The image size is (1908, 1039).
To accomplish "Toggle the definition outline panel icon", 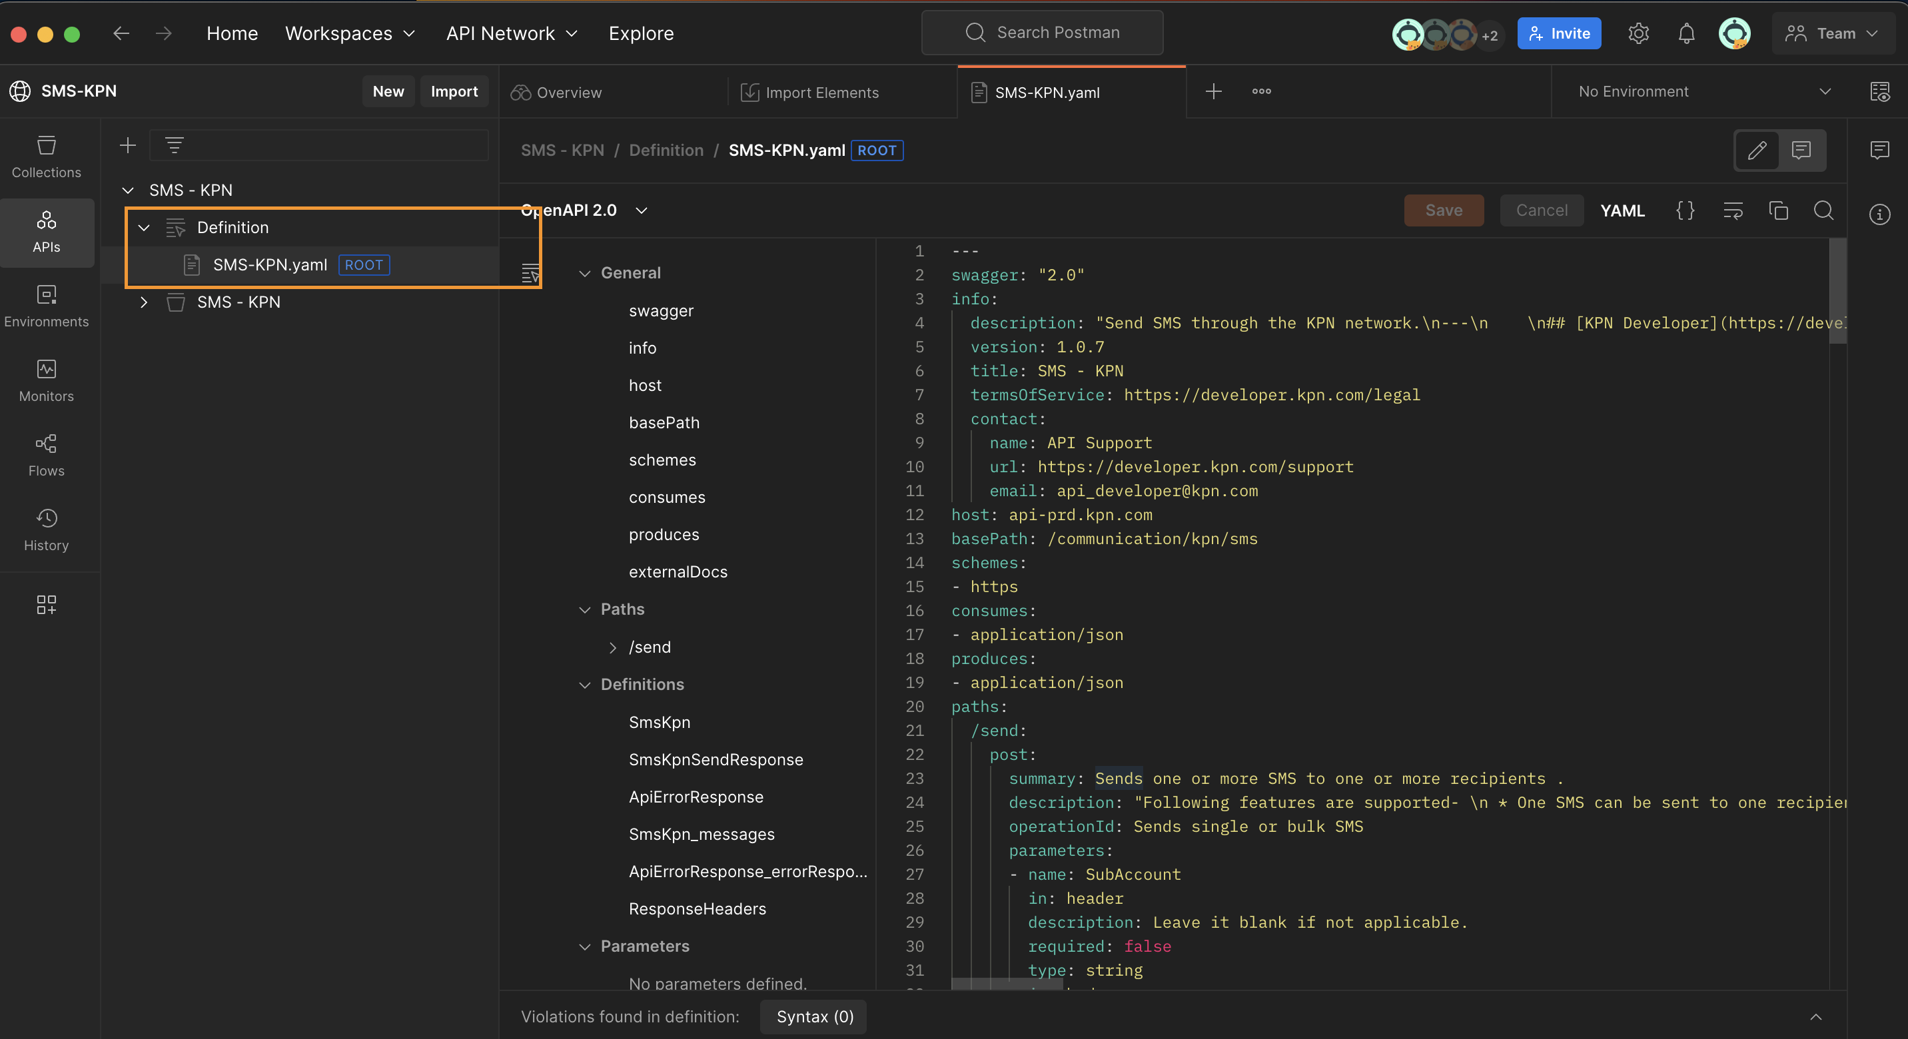I will [530, 272].
